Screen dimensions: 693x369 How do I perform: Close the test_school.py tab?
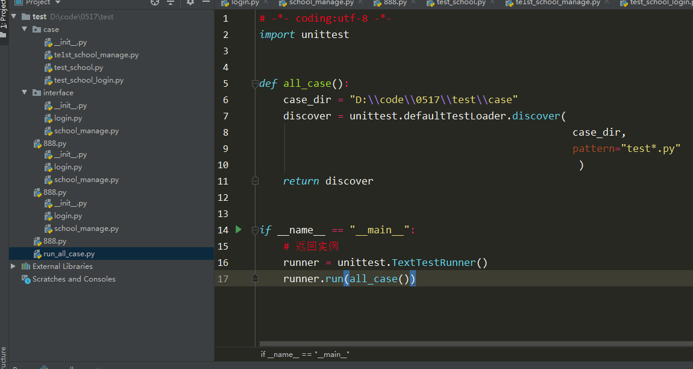(492, 2)
